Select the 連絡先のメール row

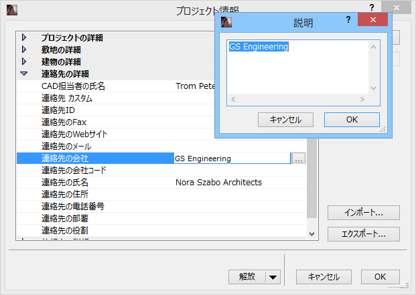161,146
